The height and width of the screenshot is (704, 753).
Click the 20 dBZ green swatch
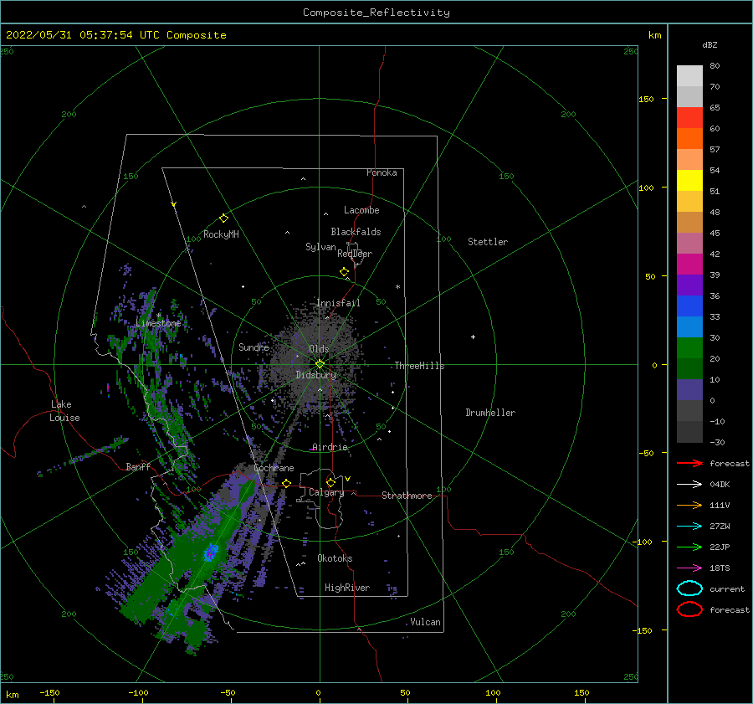pyautogui.click(x=689, y=368)
